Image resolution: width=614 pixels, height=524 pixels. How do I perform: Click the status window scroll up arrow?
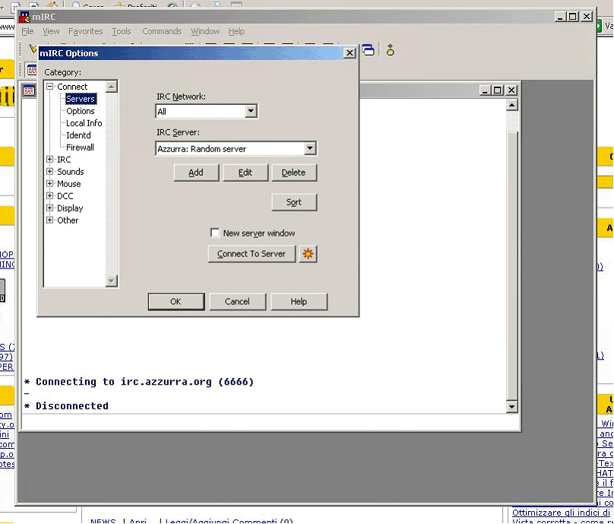(x=512, y=105)
